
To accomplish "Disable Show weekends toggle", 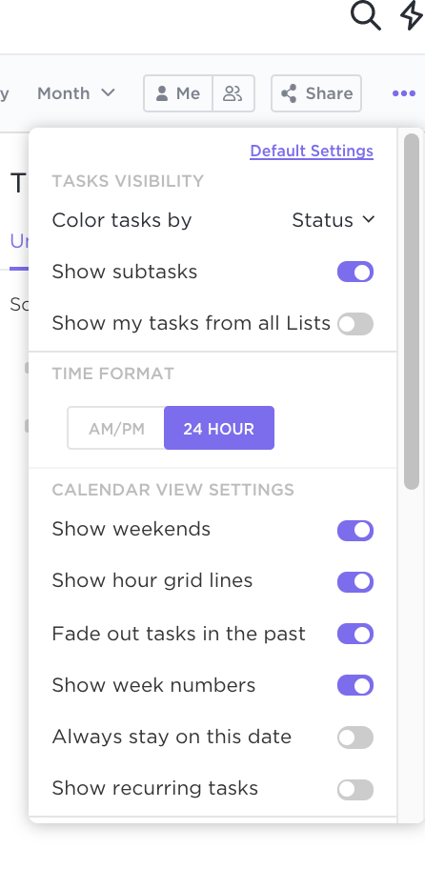I will click(x=355, y=531).
